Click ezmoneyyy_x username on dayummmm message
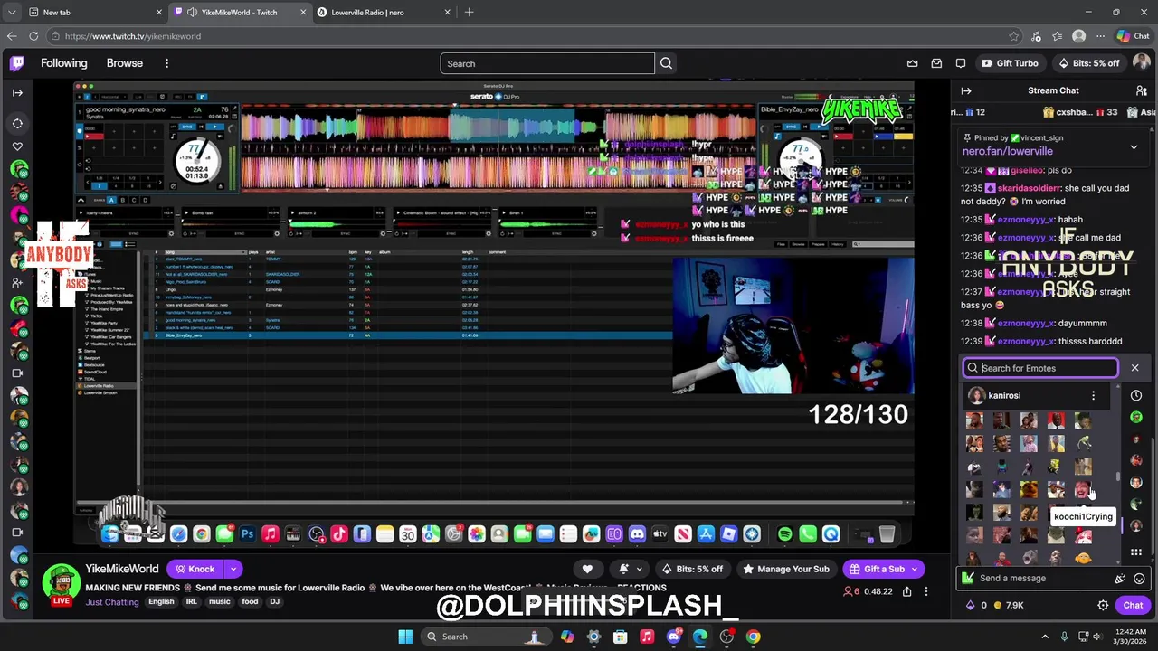The image size is (1158, 651). (1025, 323)
